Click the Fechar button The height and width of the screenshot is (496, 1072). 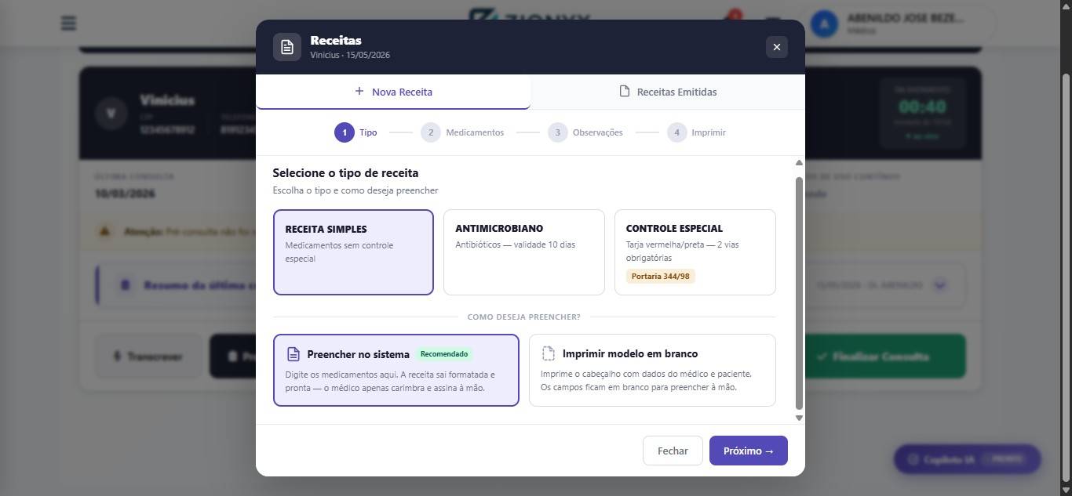[673, 451]
